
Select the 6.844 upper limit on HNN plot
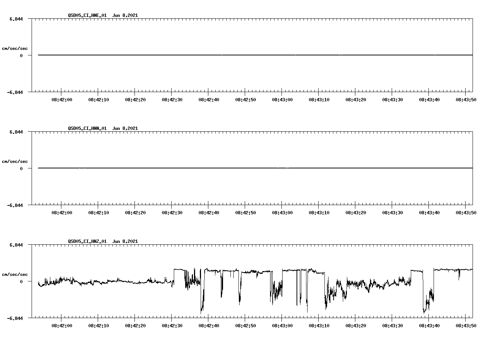(17, 132)
